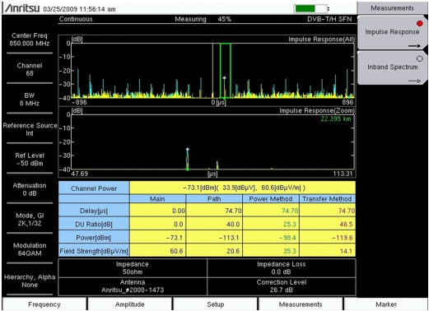The image size is (429, 311).
Task: Click the Modulation 64QAM setting
Action: point(30,249)
